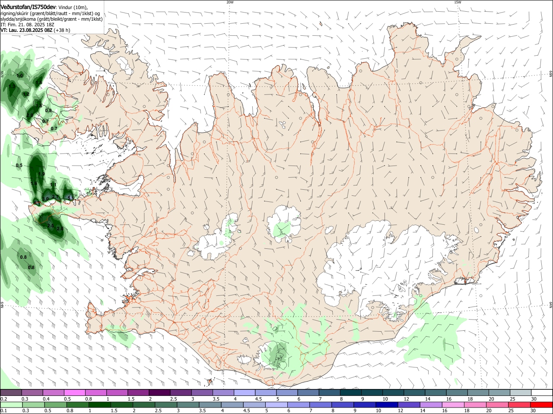The height and width of the screenshot is (414, 553).
Task: Pick the crimson 25–30 bottom-row swatch
Action: [x=519, y=405]
